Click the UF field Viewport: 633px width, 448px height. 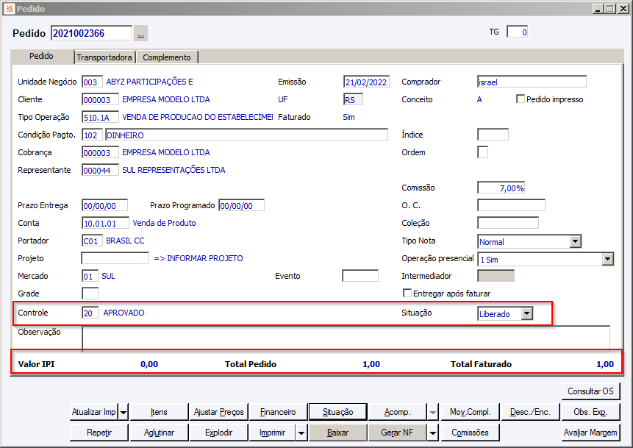pyautogui.click(x=353, y=99)
